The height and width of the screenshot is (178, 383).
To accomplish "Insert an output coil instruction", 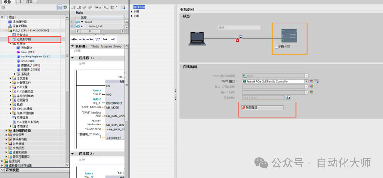I will coord(89,39).
